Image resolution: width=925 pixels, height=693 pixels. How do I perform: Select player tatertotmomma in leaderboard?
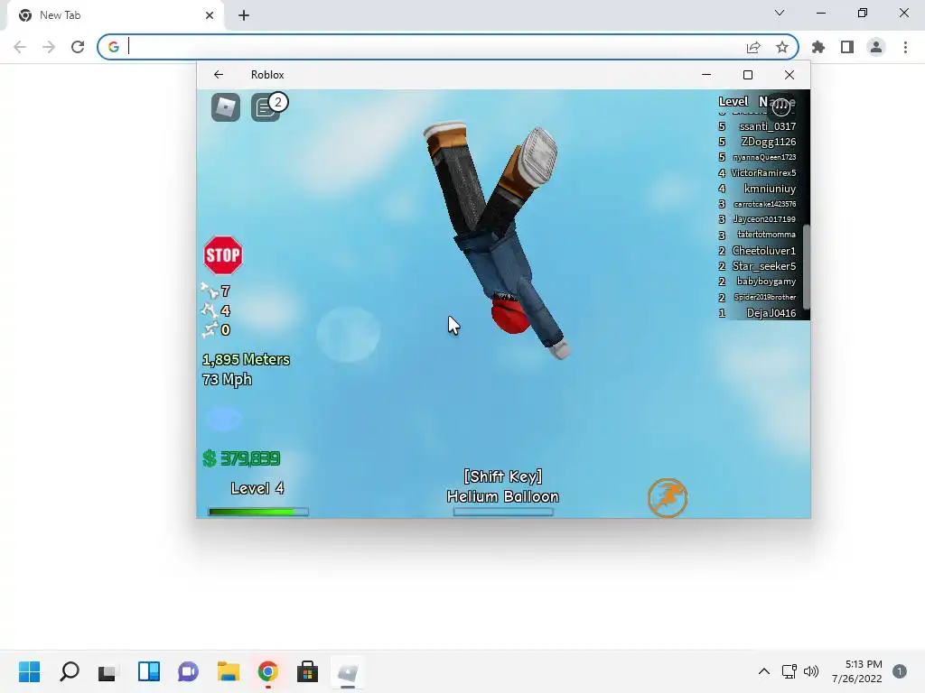tap(766, 235)
